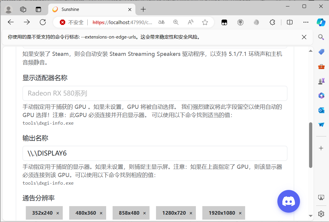Toggle the split screen icon
The width and height of the screenshot is (329, 222).
click(x=289, y=22)
